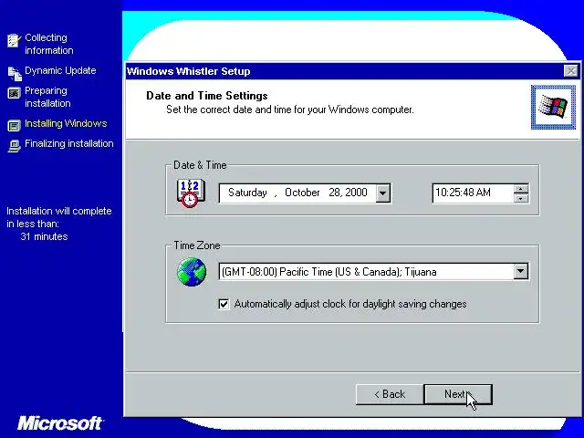The height and width of the screenshot is (438, 584).
Task: Click the 31 minutes remaining text
Action: (x=44, y=236)
